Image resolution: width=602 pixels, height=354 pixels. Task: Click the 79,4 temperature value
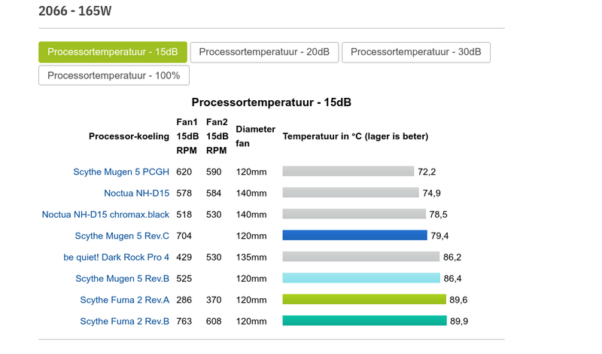pyautogui.click(x=439, y=236)
